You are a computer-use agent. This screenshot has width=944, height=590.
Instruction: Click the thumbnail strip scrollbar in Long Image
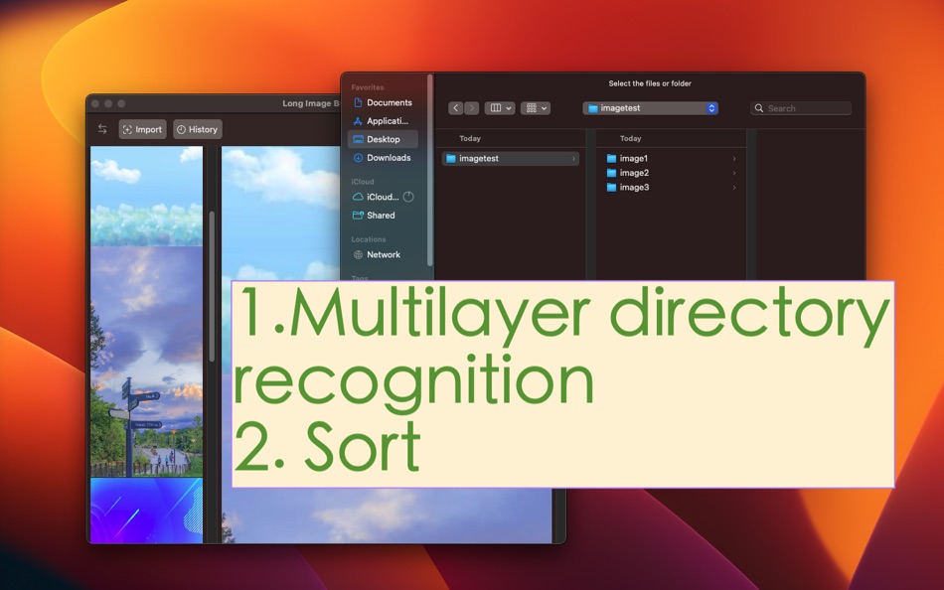coord(212,286)
